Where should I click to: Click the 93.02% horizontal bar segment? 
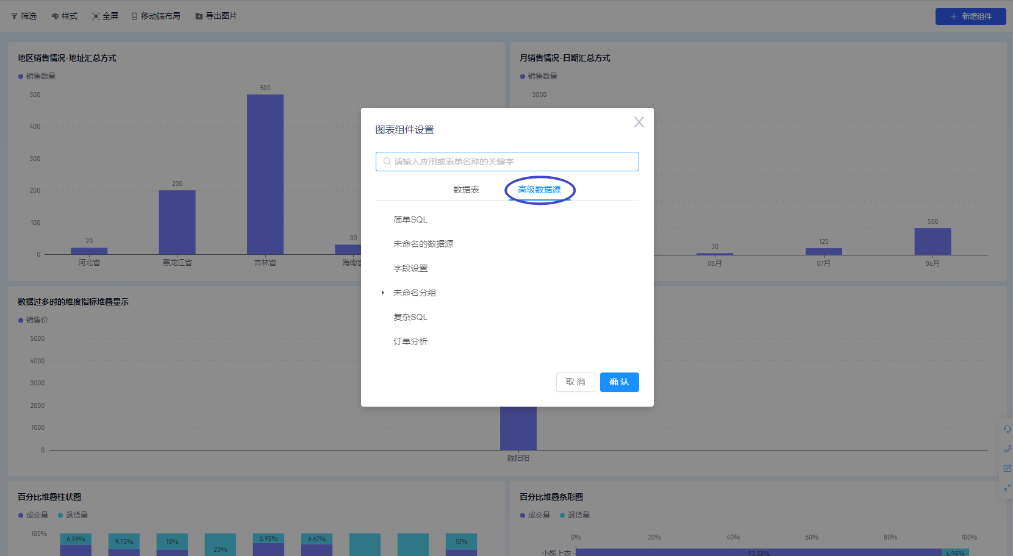click(758, 552)
